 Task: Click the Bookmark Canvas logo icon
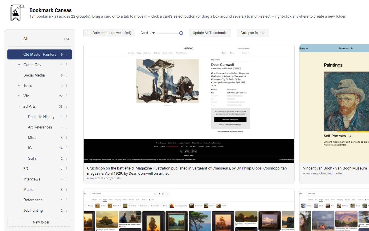[17, 13]
